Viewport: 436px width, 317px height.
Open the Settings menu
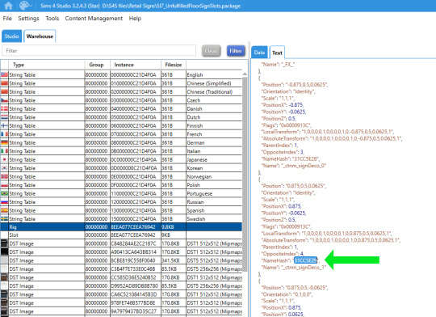28,19
